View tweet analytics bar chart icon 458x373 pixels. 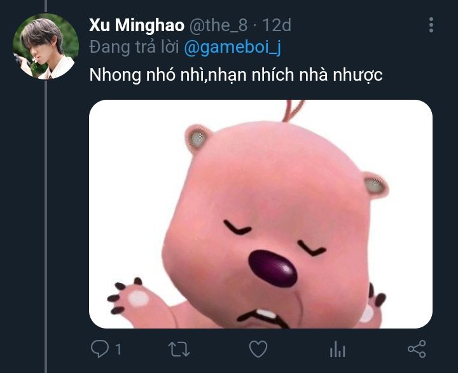[338, 349]
